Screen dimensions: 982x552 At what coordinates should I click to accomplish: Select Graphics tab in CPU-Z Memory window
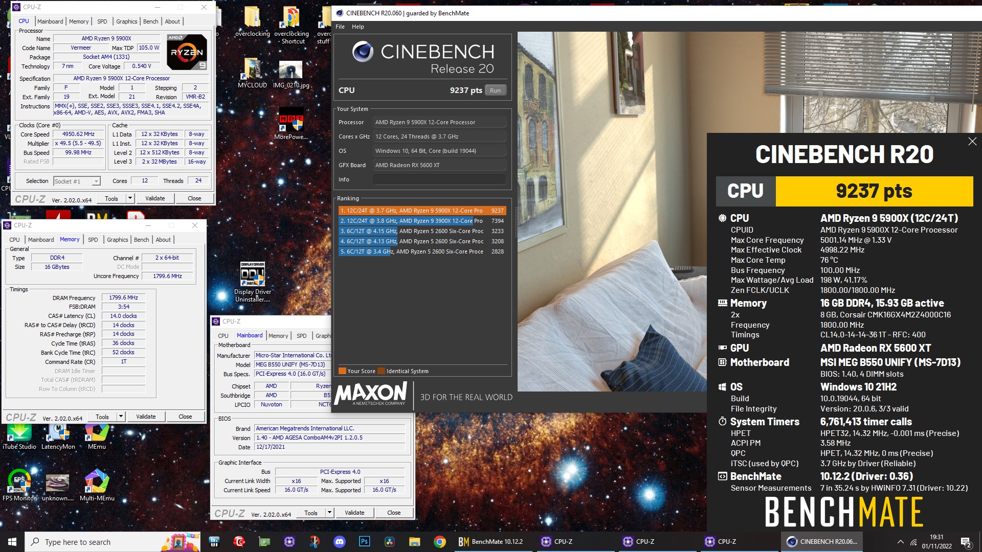(x=117, y=240)
